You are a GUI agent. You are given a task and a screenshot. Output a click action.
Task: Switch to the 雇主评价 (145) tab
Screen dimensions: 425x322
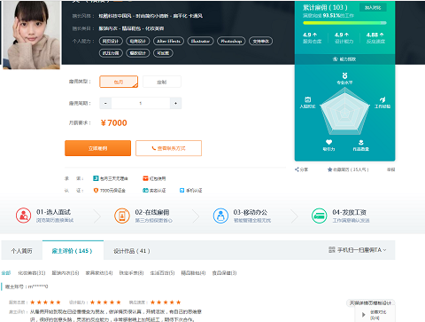[x=73, y=251]
